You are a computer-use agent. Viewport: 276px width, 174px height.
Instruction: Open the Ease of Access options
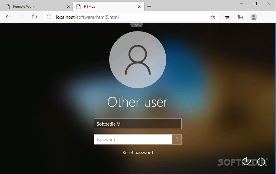tap(247, 161)
